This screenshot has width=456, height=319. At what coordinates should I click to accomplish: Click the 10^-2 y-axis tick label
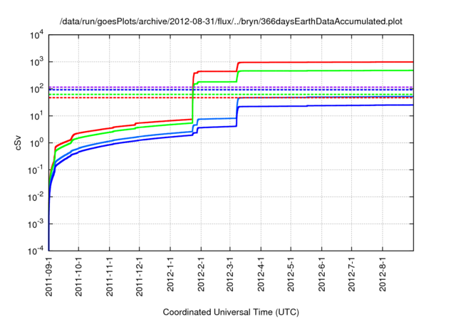(35, 197)
